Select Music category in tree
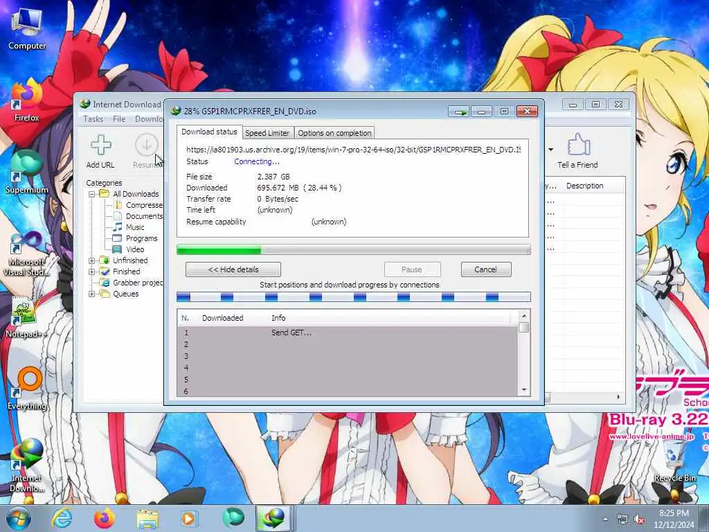Image resolution: width=709 pixels, height=532 pixels. tap(128, 227)
